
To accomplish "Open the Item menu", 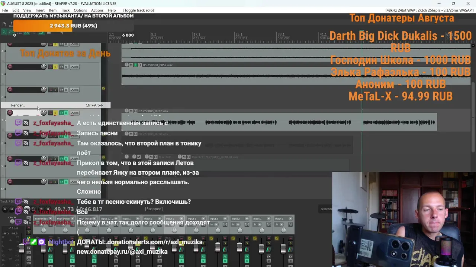I will 53,10.
